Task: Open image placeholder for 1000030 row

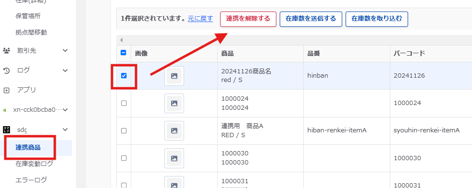Action: tap(174, 158)
